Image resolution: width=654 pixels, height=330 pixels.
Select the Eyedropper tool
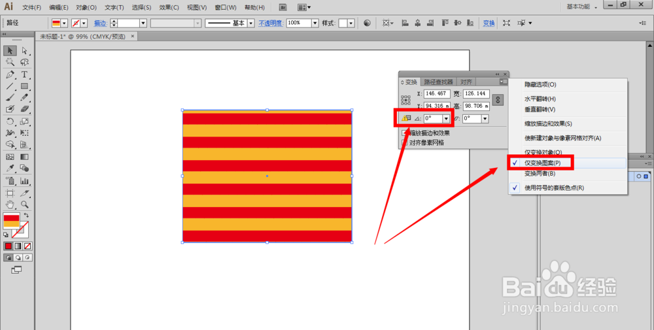pyautogui.click(x=10, y=169)
